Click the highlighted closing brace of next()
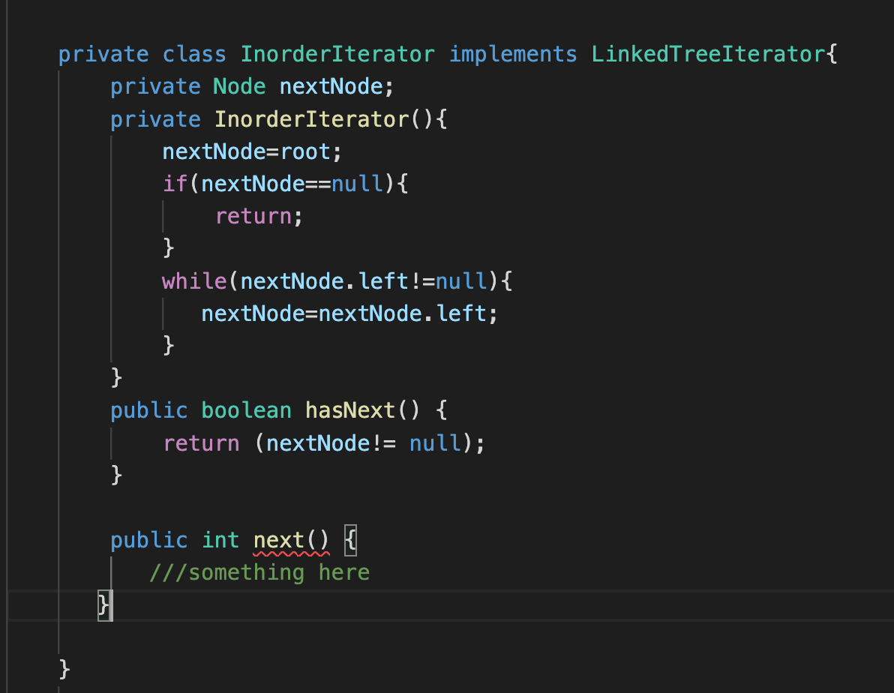Viewport: 894px width, 693px height. (103, 605)
